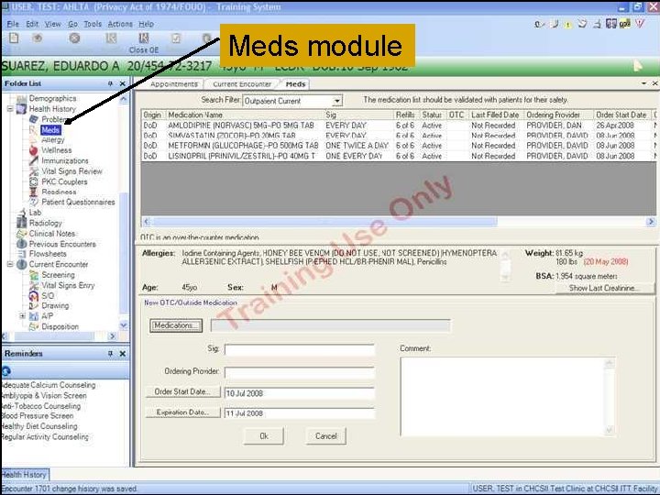This screenshot has height=495, width=660.
Task: Open the Edit menu
Action: (x=32, y=24)
